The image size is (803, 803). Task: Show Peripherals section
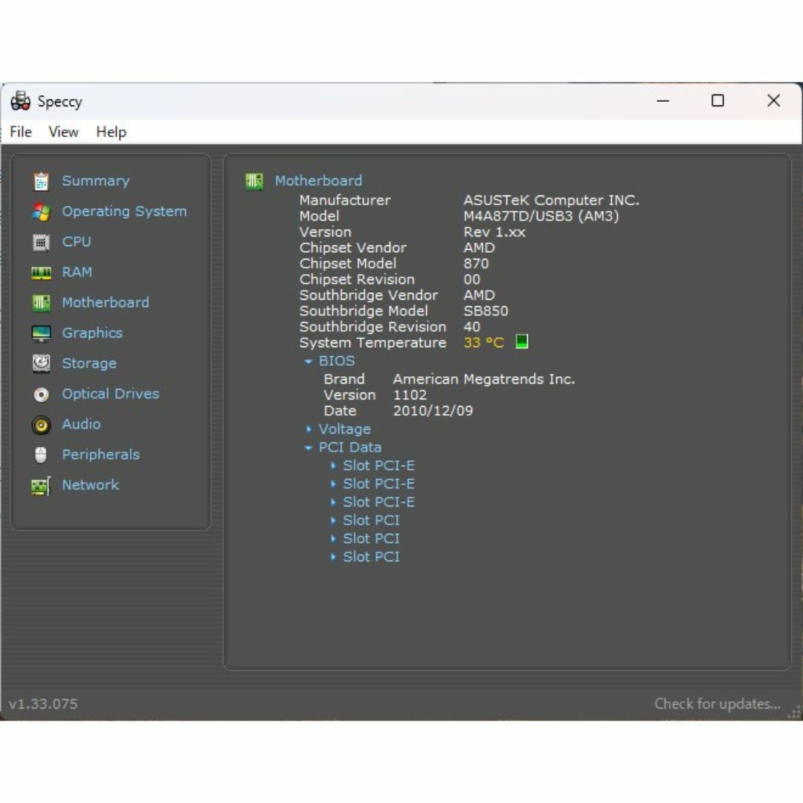(101, 454)
